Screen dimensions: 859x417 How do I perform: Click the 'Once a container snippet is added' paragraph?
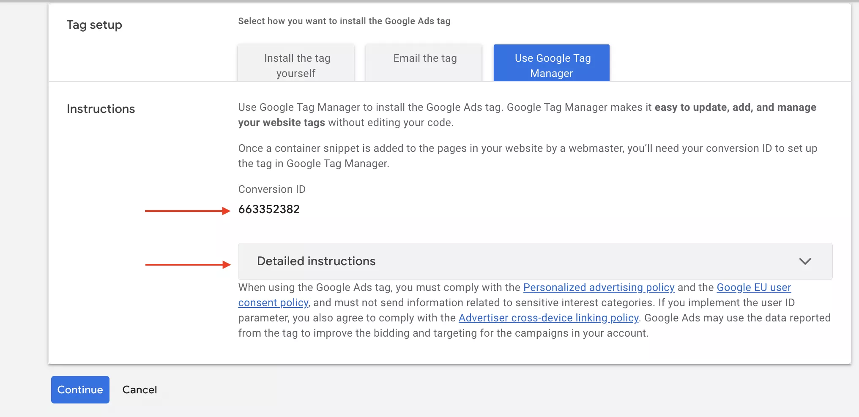coord(528,156)
